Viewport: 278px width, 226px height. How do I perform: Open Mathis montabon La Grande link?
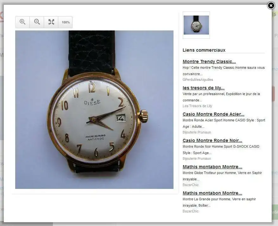point(212,193)
